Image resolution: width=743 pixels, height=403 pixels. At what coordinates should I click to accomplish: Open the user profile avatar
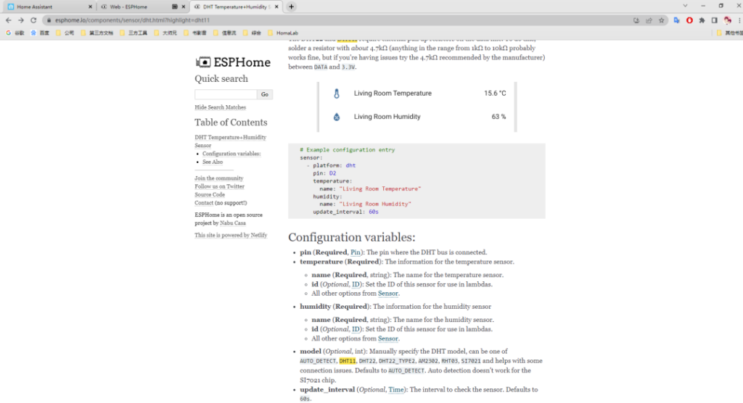pos(727,20)
